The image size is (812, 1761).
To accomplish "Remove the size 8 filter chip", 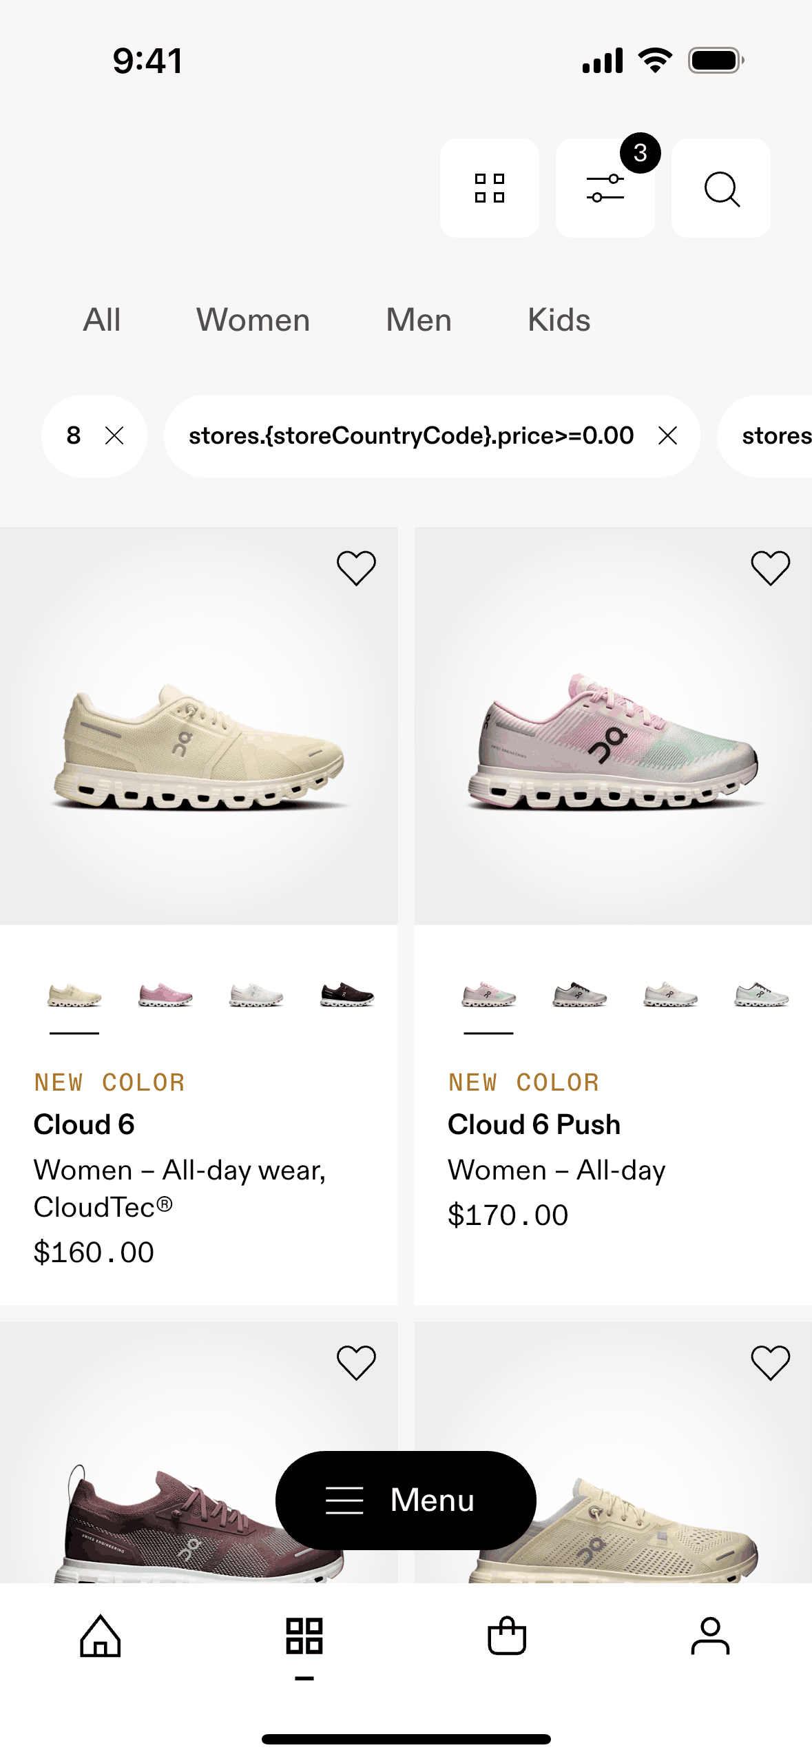I will tap(114, 435).
